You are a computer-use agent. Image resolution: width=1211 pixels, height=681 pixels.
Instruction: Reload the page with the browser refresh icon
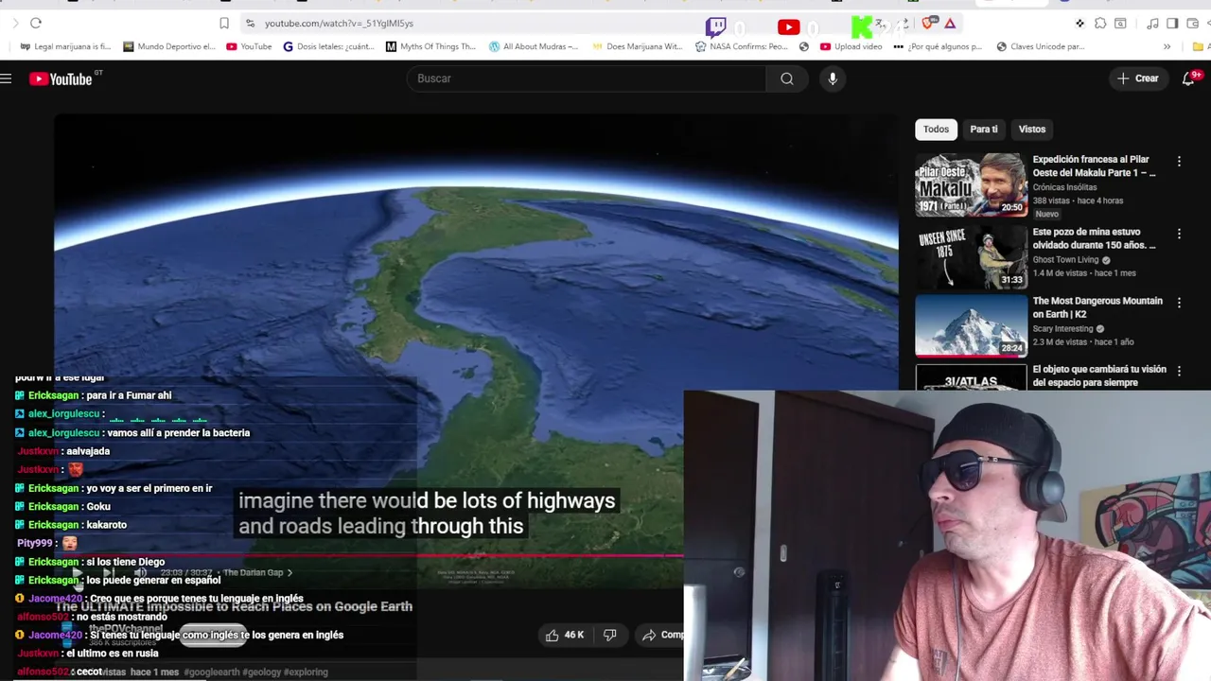[x=36, y=23]
